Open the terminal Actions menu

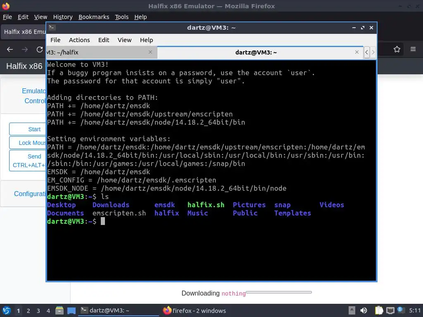[79, 40]
